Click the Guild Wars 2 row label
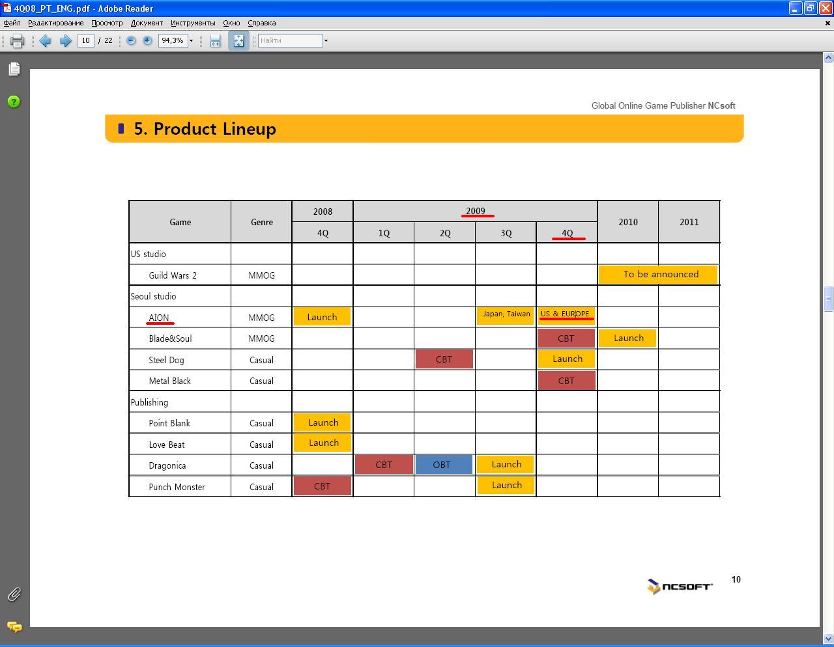This screenshot has height=647, width=834. (x=173, y=275)
